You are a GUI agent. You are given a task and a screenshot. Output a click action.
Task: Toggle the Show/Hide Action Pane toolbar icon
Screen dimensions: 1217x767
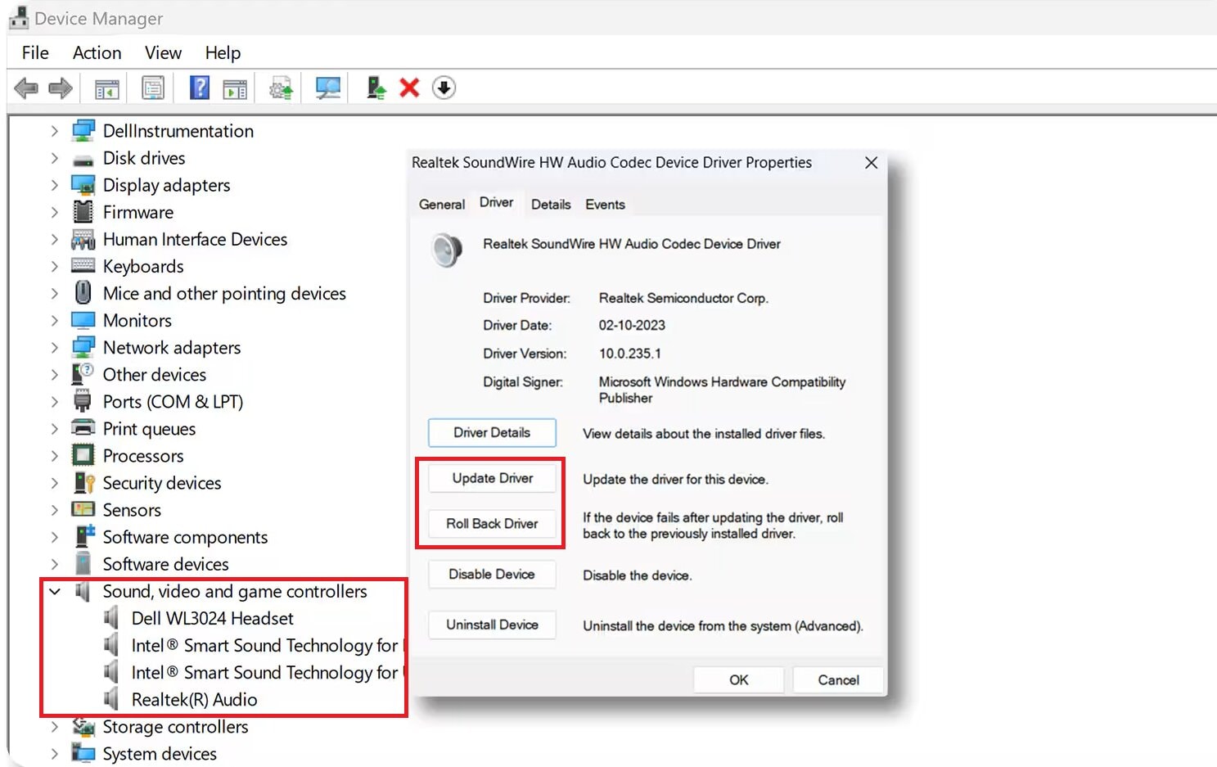[x=235, y=88]
